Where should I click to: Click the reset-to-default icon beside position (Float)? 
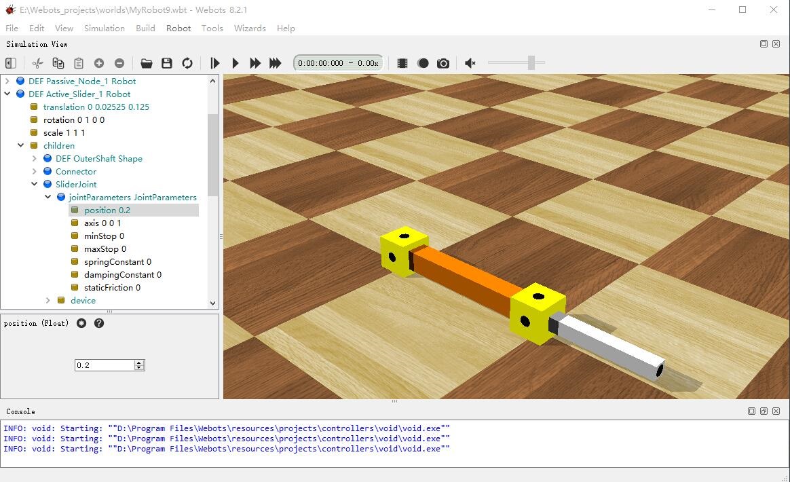point(81,323)
